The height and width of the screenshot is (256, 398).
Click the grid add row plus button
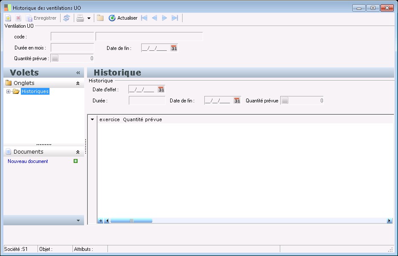click(x=101, y=221)
